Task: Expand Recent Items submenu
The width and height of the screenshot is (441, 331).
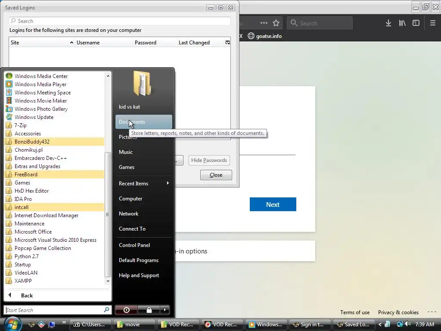Action: coord(144,184)
